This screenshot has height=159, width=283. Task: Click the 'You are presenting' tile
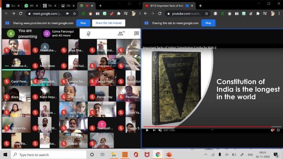coord(22,34)
